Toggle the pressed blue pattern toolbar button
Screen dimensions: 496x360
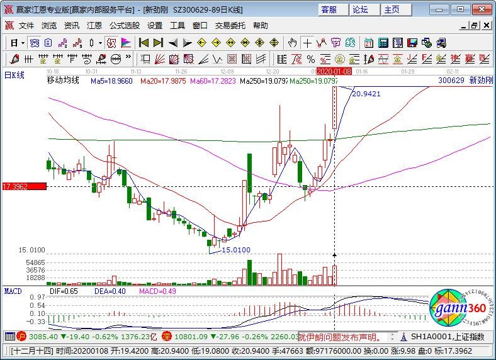34,43
